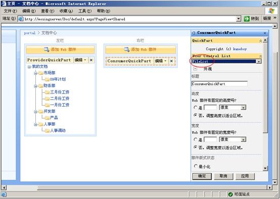Viewport: 280px width, 199px height.
Task: Close the ProviderQuickPart web part
Action: [91, 60]
